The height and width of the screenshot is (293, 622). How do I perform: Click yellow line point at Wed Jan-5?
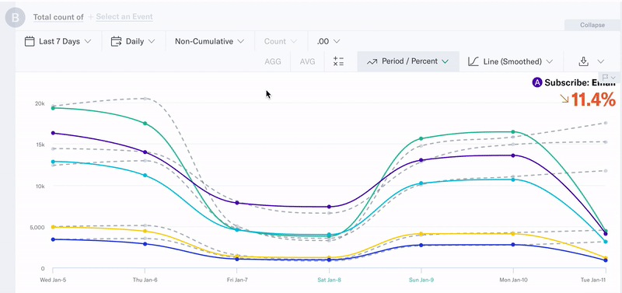[53, 227]
